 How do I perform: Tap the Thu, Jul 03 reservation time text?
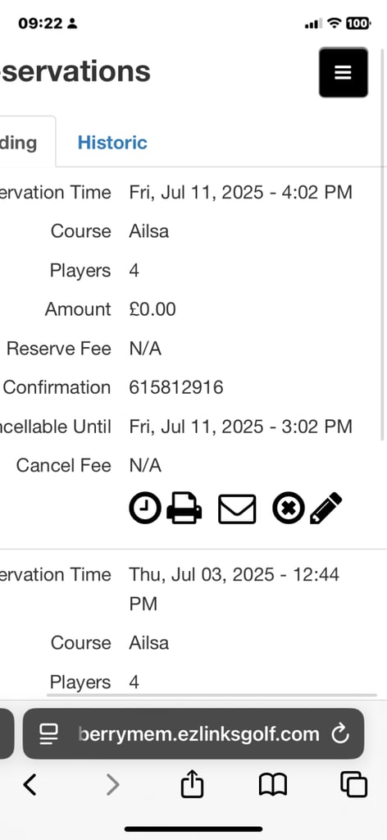click(x=234, y=589)
